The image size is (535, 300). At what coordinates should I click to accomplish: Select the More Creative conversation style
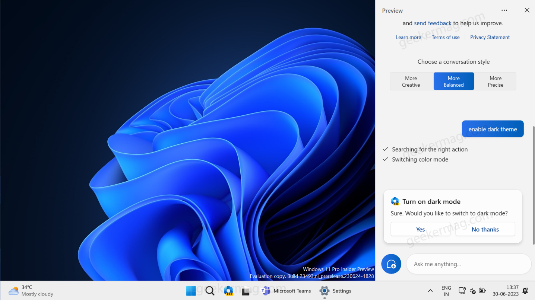point(411,81)
